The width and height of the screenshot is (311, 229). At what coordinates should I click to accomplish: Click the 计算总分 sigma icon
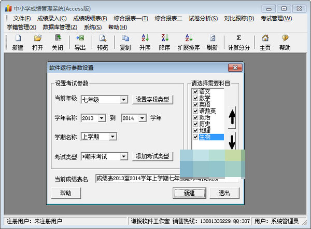(238, 38)
